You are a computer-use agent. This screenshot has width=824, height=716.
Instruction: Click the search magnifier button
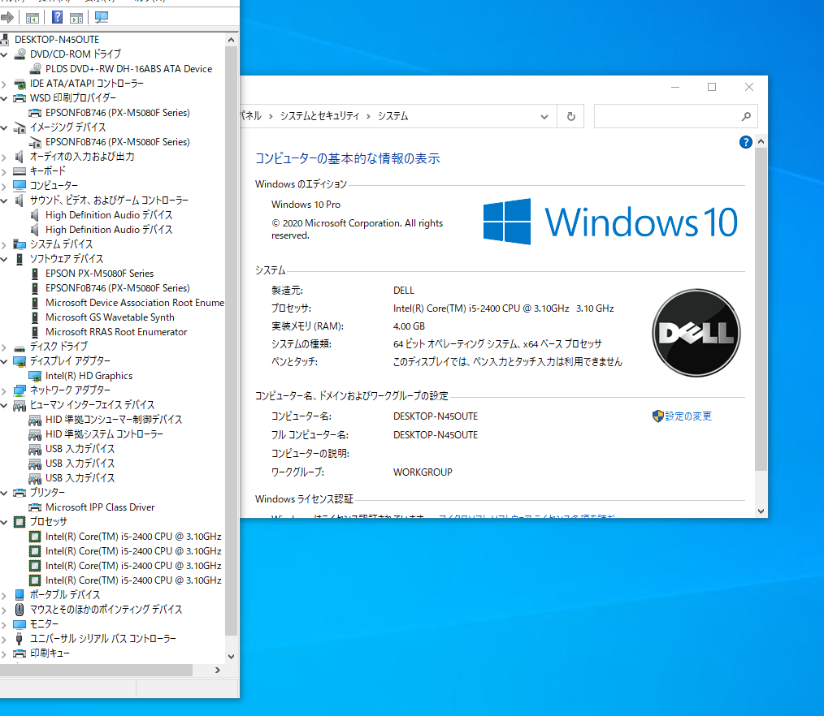[746, 117]
